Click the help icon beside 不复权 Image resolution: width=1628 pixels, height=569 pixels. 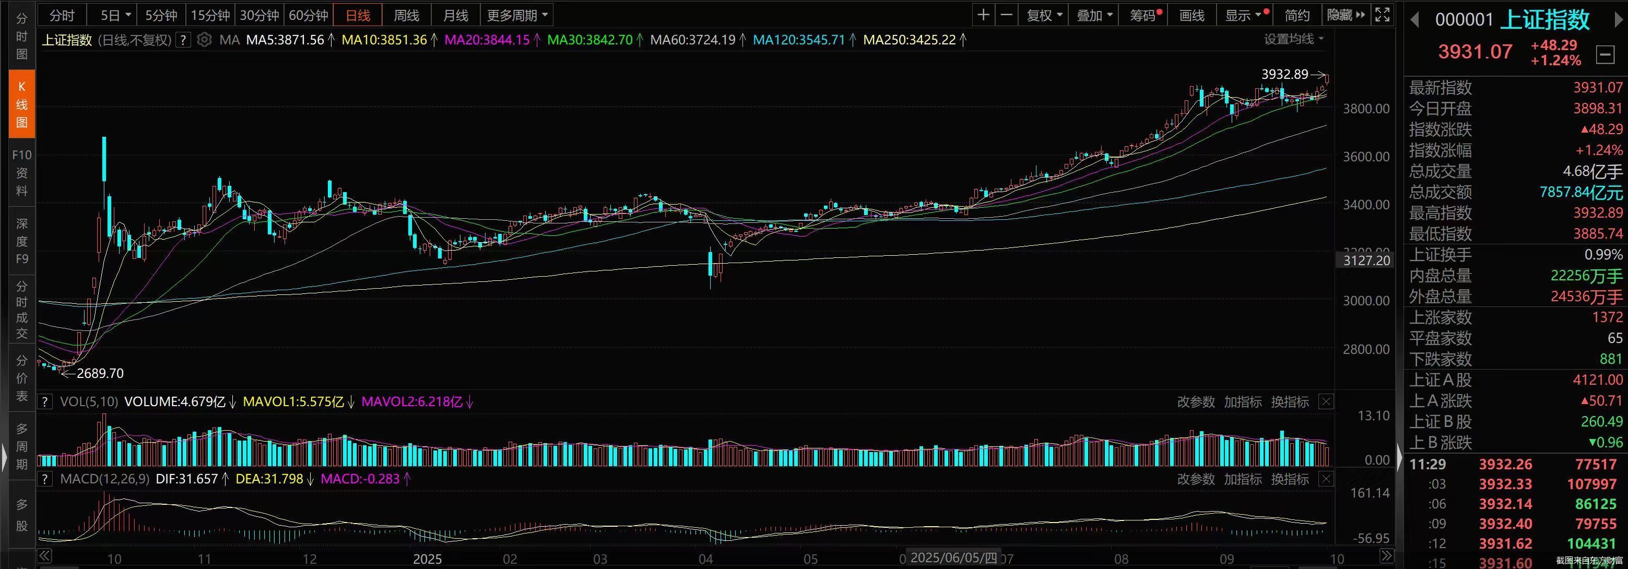pyautogui.click(x=183, y=40)
